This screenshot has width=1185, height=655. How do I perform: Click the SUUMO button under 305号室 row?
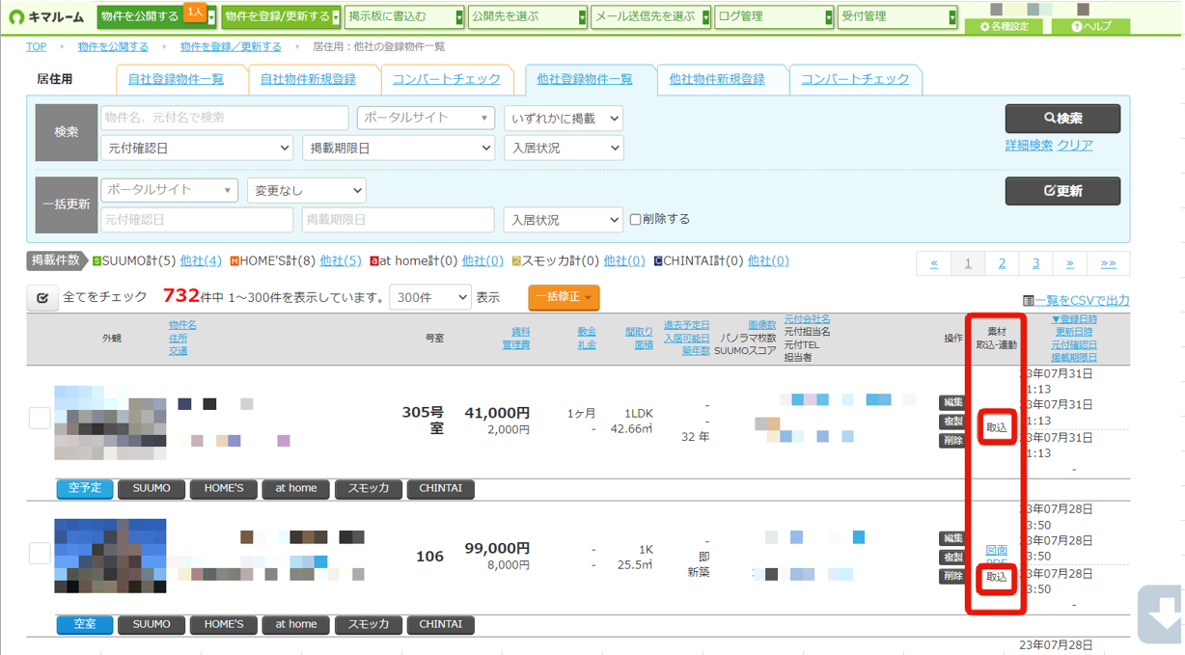point(152,488)
